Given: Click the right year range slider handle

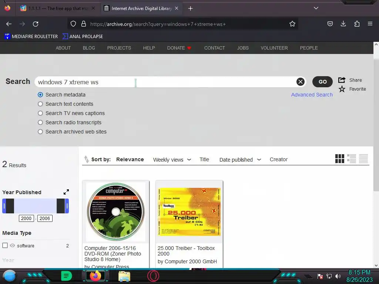Looking at the screenshot, I should pyautogui.click(x=67, y=206).
